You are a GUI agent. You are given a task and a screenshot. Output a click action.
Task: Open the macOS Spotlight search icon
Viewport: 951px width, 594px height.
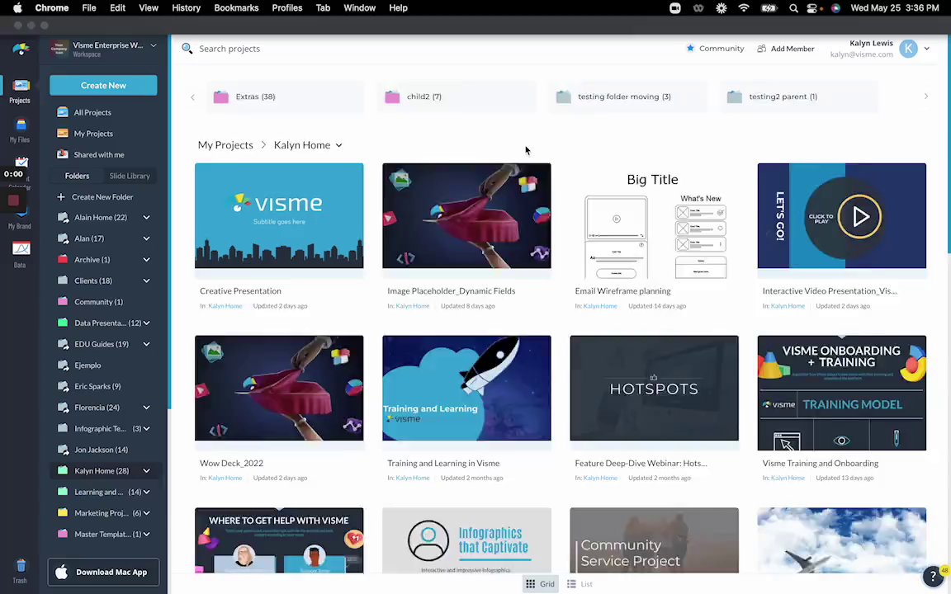coord(793,8)
